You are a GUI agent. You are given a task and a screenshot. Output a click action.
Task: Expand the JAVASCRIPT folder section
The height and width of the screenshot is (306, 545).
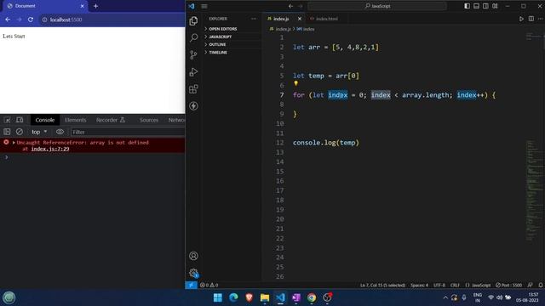pos(232,37)
